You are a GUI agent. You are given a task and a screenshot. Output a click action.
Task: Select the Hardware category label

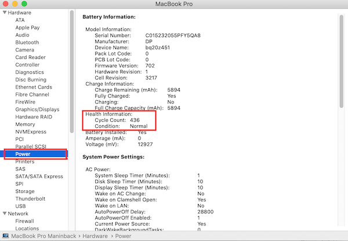pos(20,13)
